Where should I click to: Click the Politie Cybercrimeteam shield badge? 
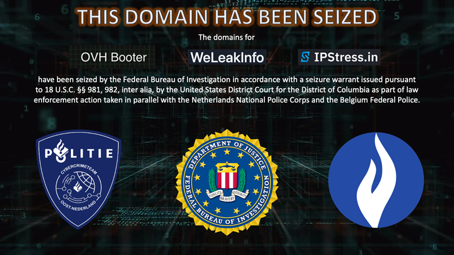tap(79, 179)
